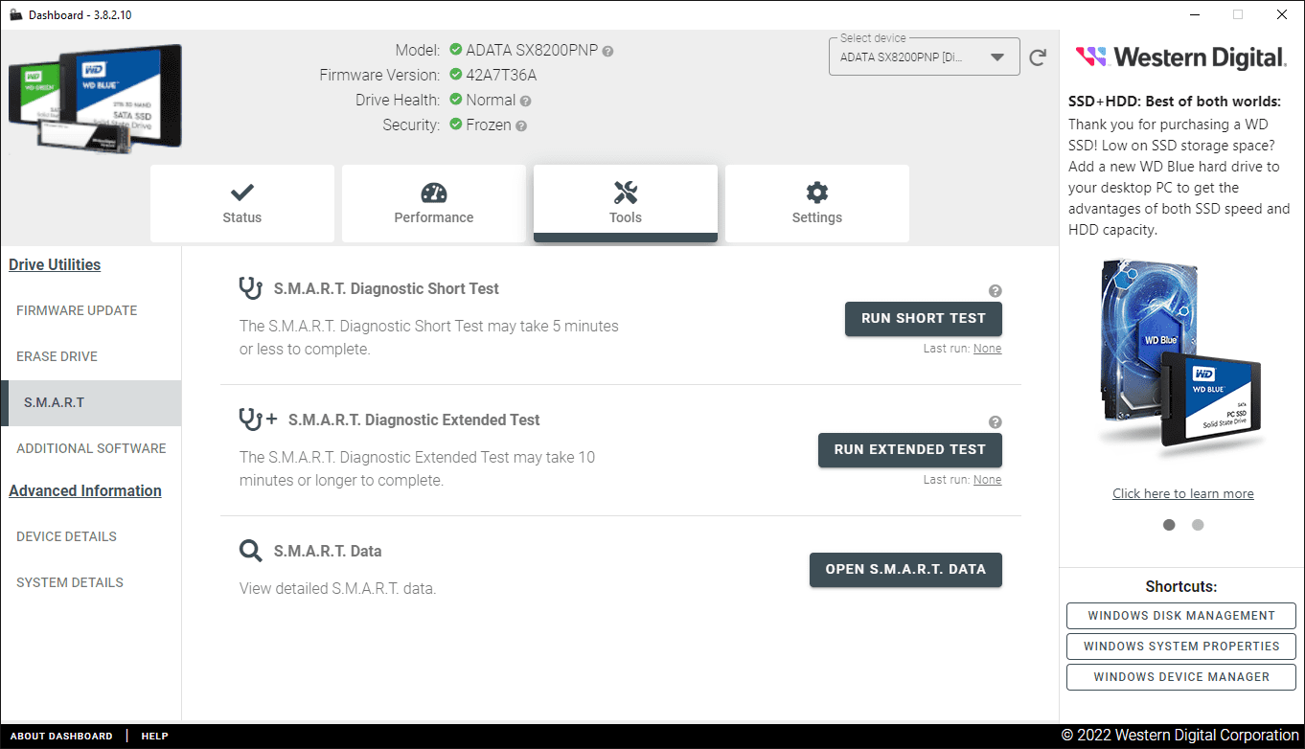The width and height of the screenshot is (1305, 749).
Task: Switch to the Status tab
Action: click(242, 203)
